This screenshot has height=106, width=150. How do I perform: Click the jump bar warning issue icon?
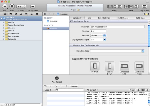(146, 14)
